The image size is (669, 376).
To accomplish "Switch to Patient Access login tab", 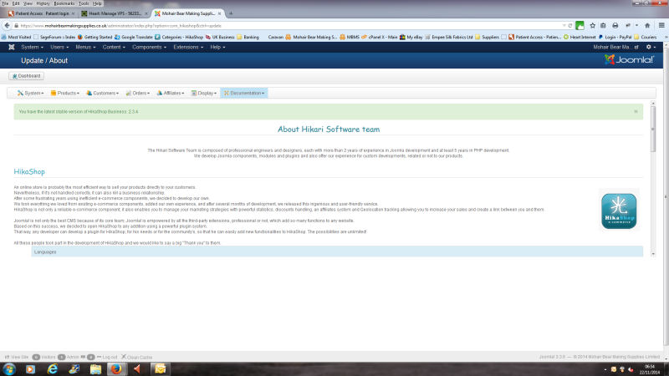I will (41, 13).
